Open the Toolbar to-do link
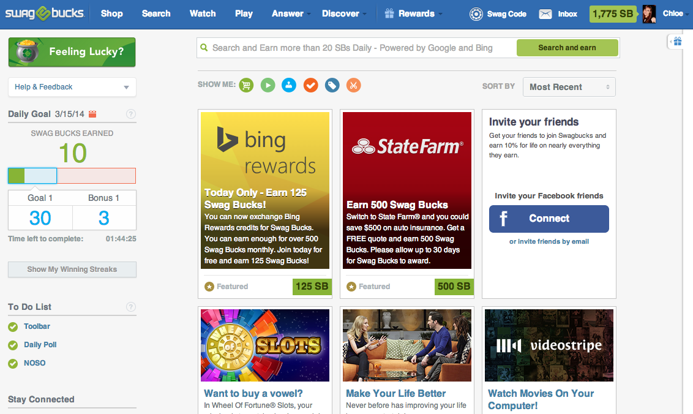 (x=37, y=326)
